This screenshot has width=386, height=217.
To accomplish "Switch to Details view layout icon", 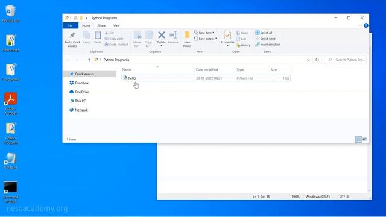I will pos(358,139).
